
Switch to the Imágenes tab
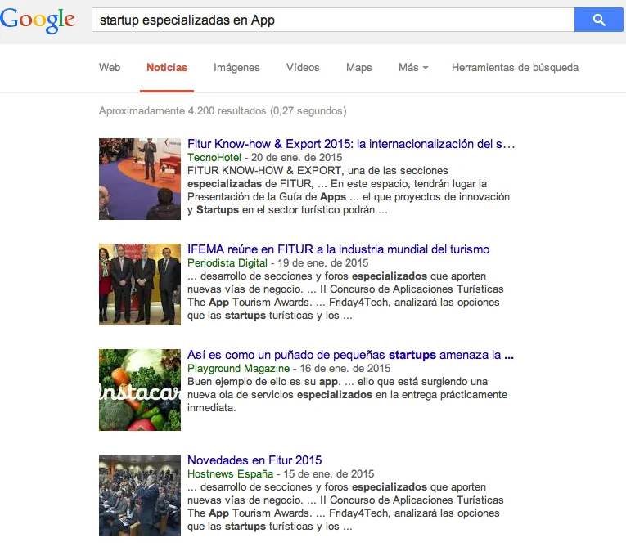point(236,68)
